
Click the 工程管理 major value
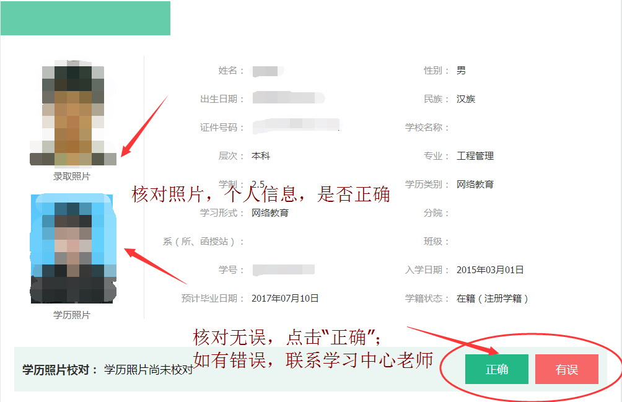coord(475,156)
